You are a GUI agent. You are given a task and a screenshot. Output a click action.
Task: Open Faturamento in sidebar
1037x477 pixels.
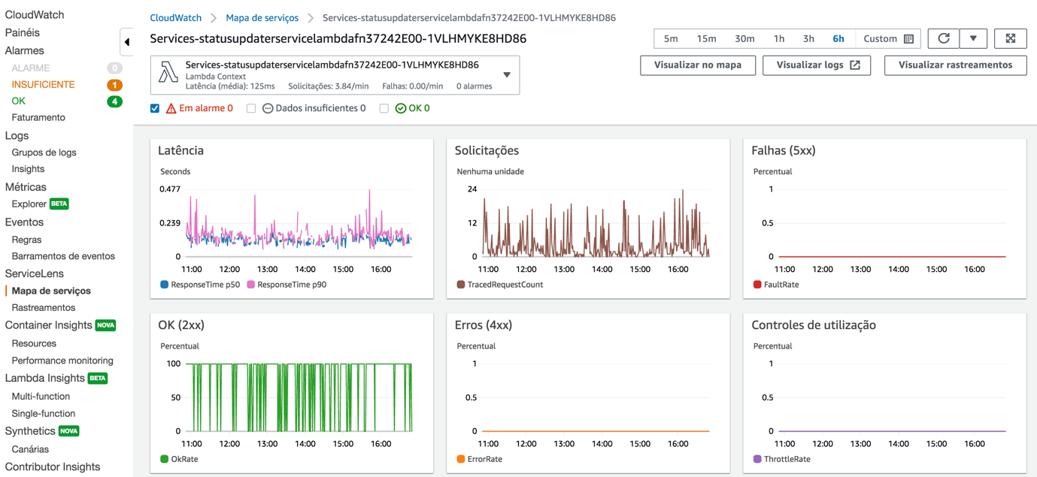[38, 117]
